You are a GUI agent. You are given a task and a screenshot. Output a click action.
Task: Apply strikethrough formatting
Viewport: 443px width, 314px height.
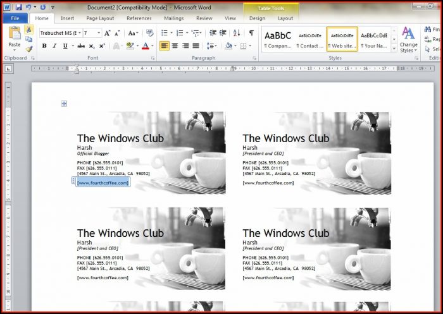(81, 46)
